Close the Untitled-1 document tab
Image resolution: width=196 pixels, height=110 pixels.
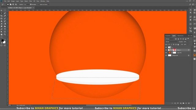pyautogui.click(x=33, y=8)
